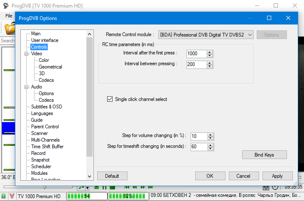Image resolution: width=304 pixels, height=201 pixels.
Task: Collapse the Video tree node
Action: pos(27,54)
